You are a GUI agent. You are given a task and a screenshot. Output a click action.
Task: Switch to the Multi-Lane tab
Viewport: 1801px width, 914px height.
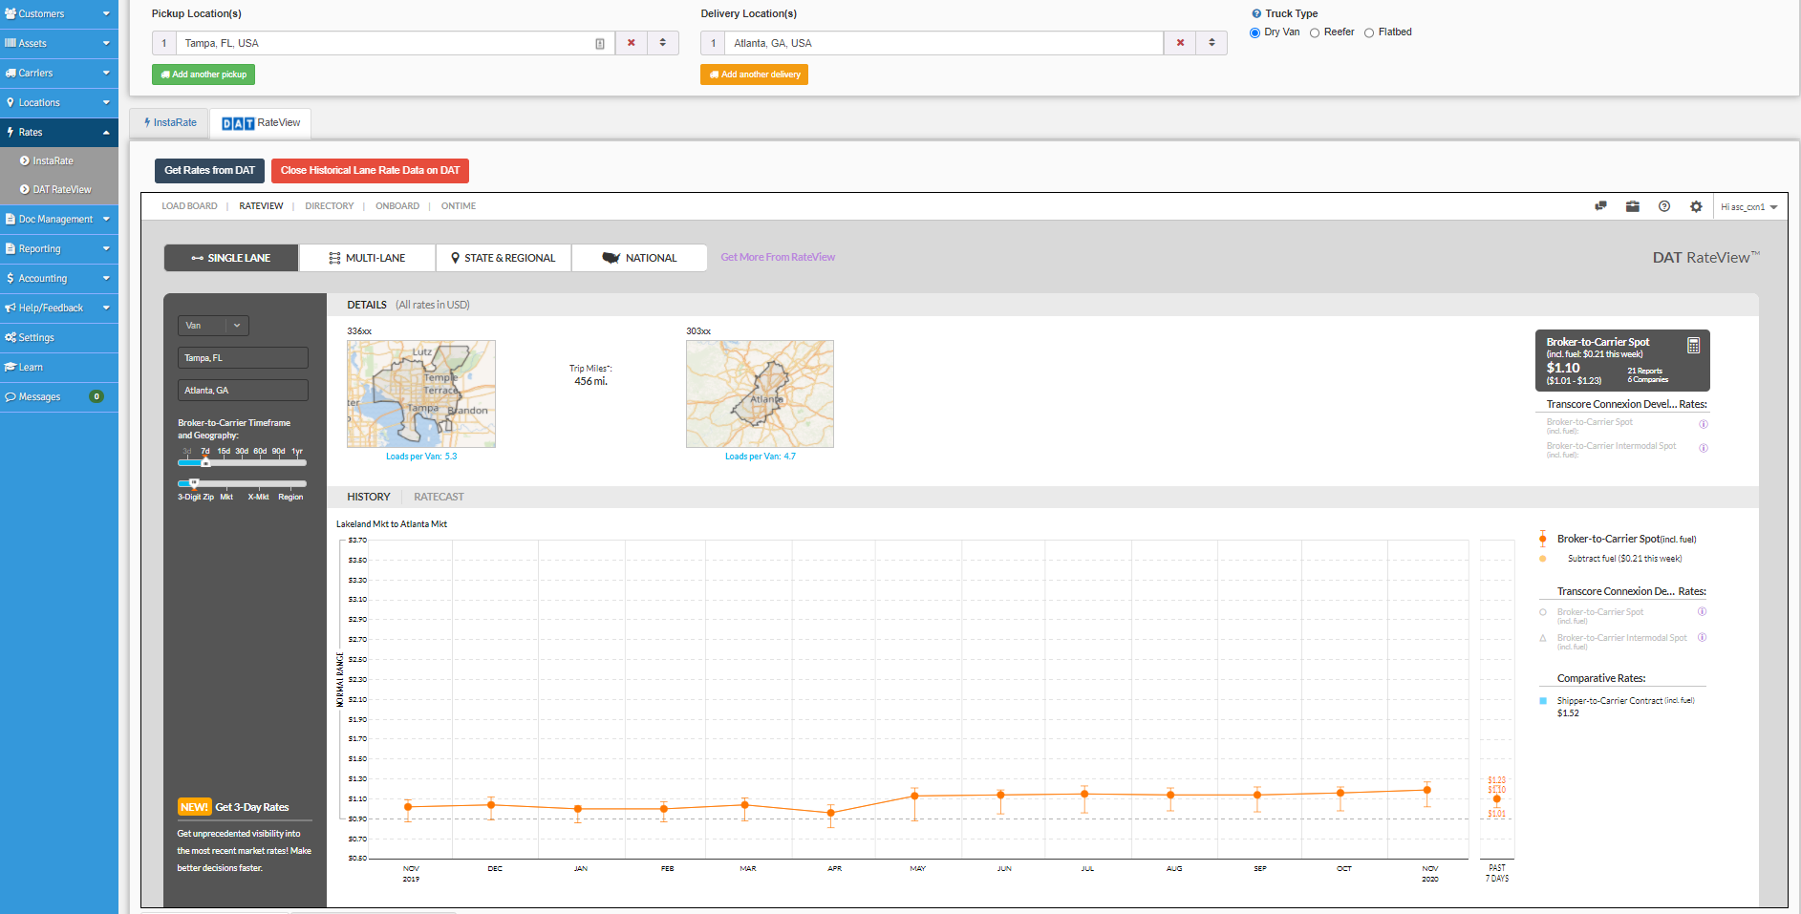pyautogui.click(x=367, y=258)
